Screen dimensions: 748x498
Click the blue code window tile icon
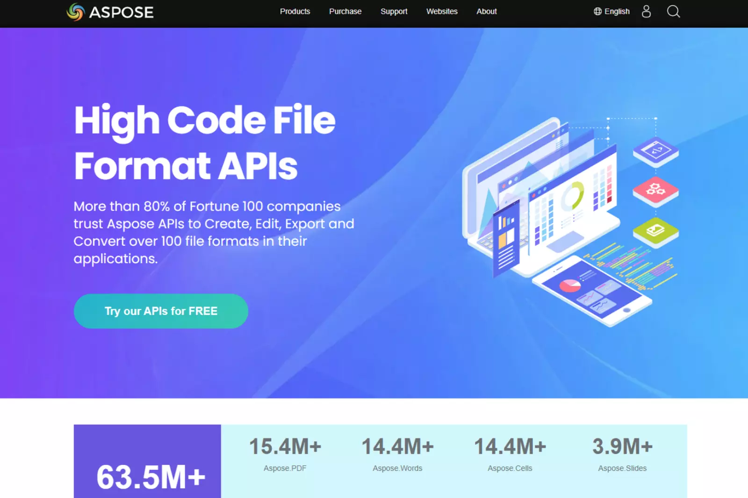(656, 152)
